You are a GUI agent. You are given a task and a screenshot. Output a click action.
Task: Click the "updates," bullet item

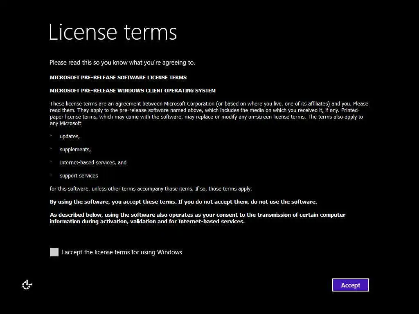70,137
